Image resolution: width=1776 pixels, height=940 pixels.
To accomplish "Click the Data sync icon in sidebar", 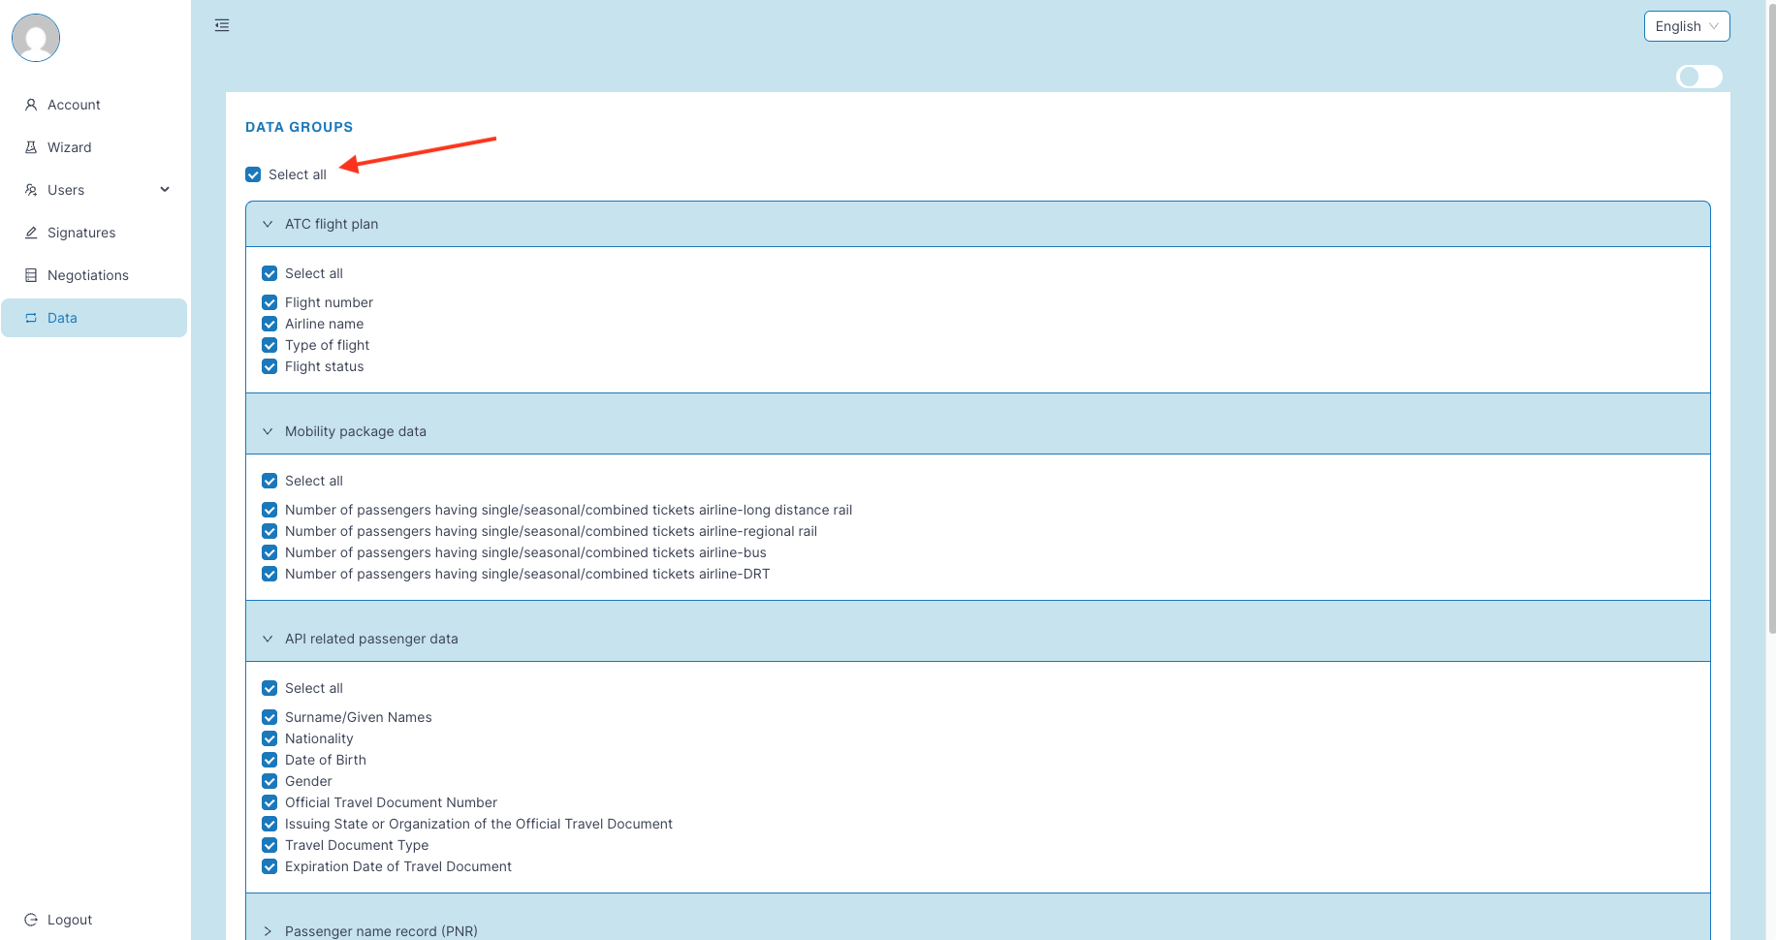I will (31, 318).
